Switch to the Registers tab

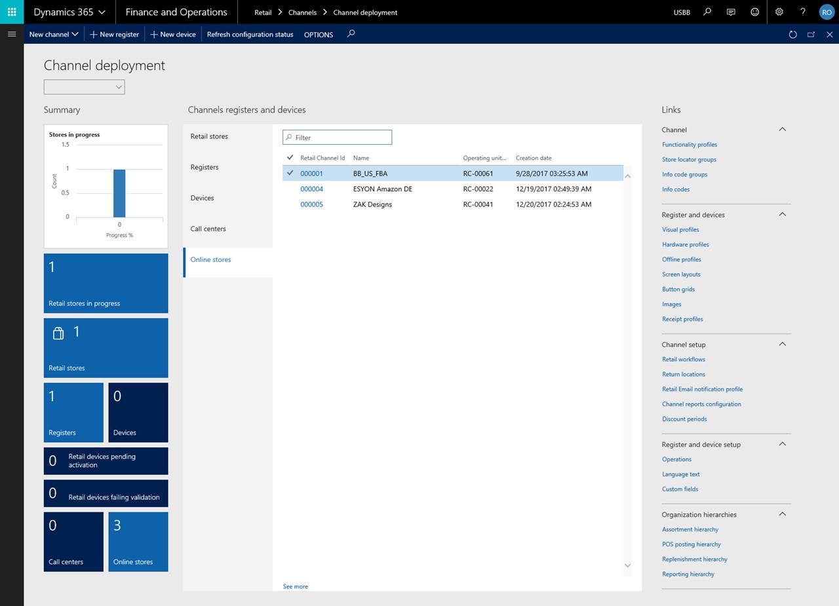point(228,167)
